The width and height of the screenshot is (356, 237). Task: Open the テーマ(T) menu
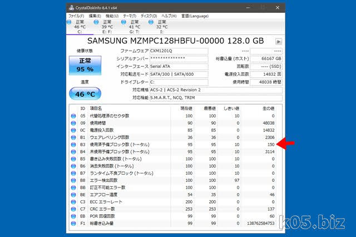[130, 16]
